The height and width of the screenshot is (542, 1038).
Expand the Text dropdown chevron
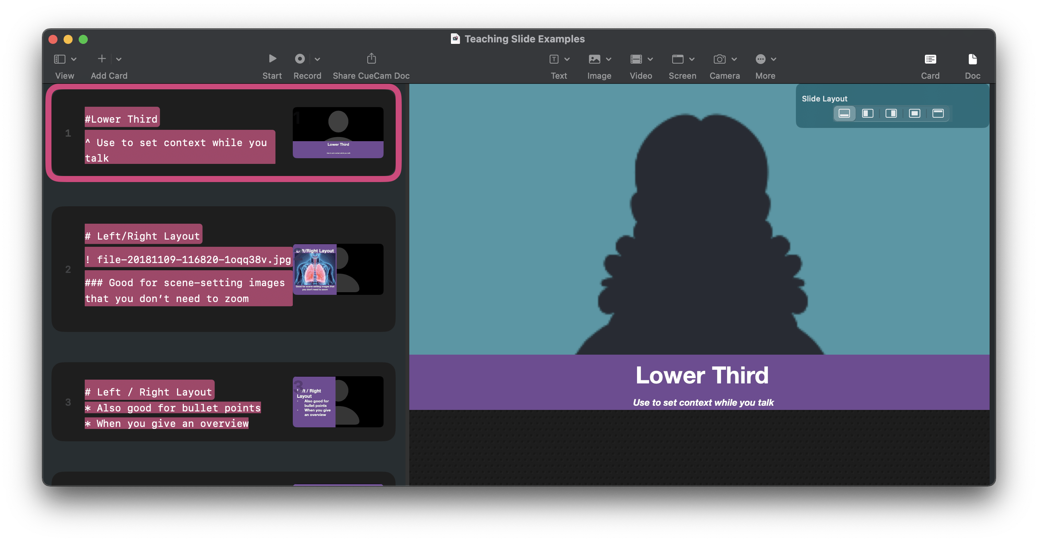(567, 59)
